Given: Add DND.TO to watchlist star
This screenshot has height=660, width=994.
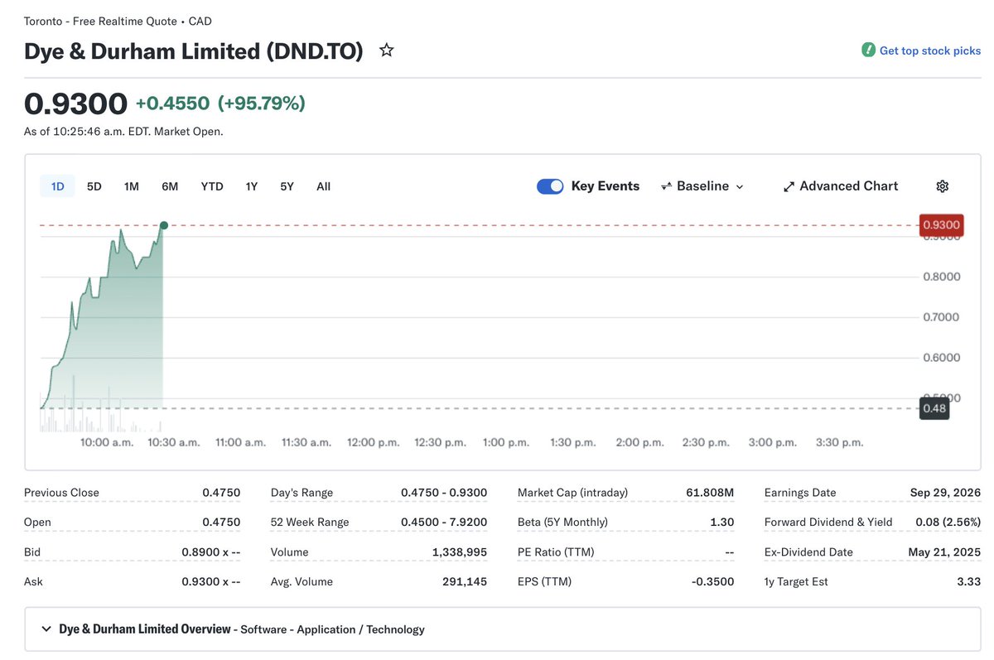Looking at the screenshot, I should tap(386, 51).
